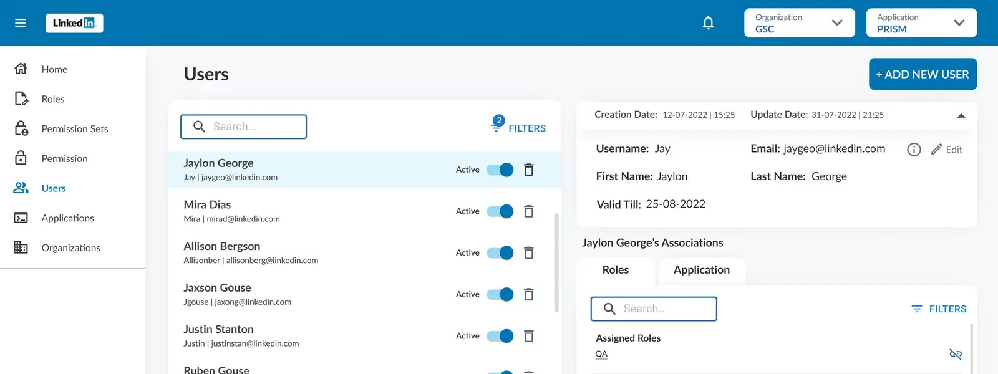
Task: Click the QA assigned role link
Action: click(x=601, y=354)
